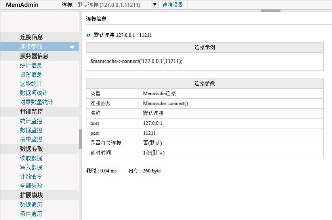The height and width of the screenshot is (220, 332).
Task: Go to 区块统计 page
Action: [31, 84]
